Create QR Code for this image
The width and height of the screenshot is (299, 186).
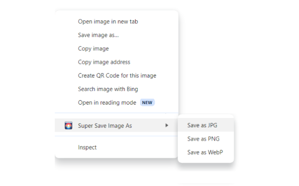(x=117, y=75)
